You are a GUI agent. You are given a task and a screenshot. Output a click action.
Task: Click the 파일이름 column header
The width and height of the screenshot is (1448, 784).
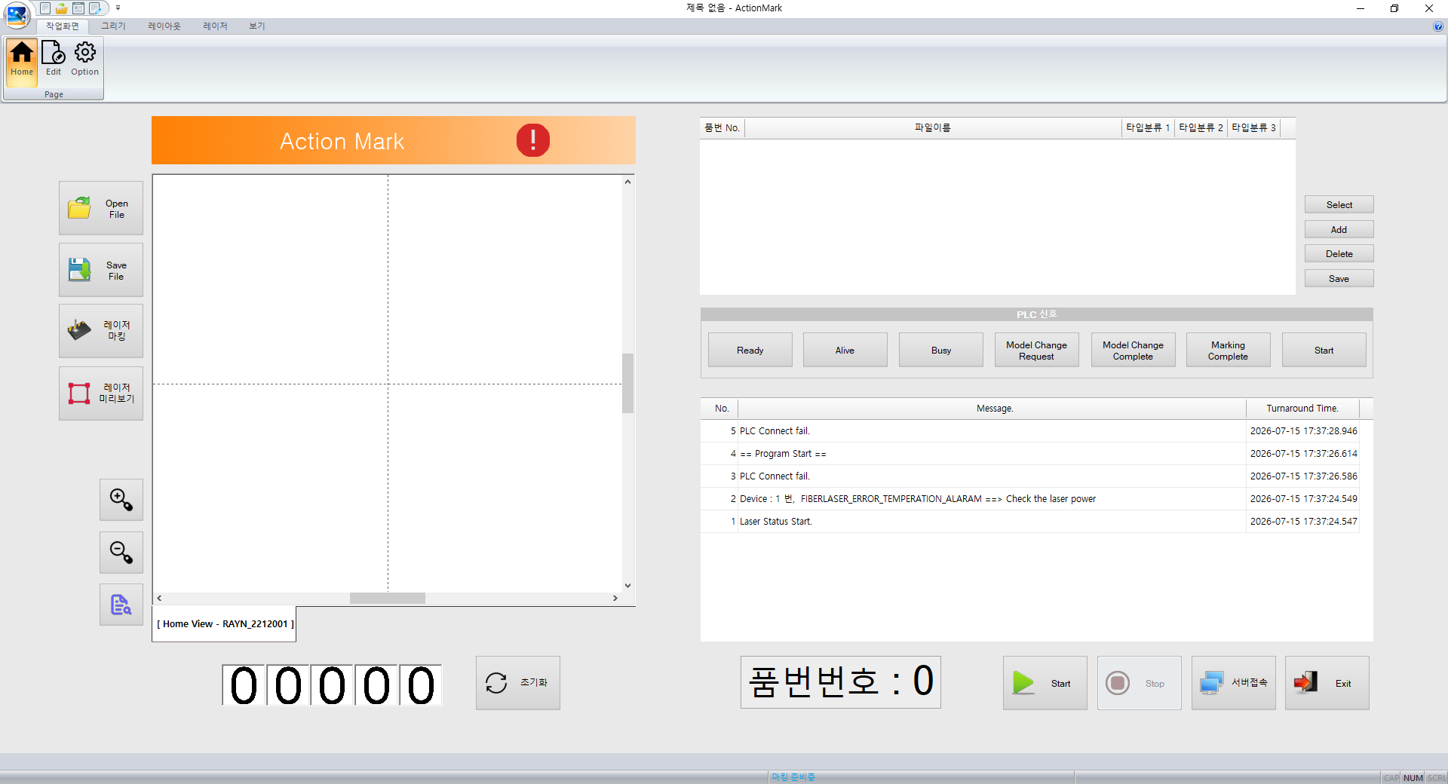click(933, 128)
